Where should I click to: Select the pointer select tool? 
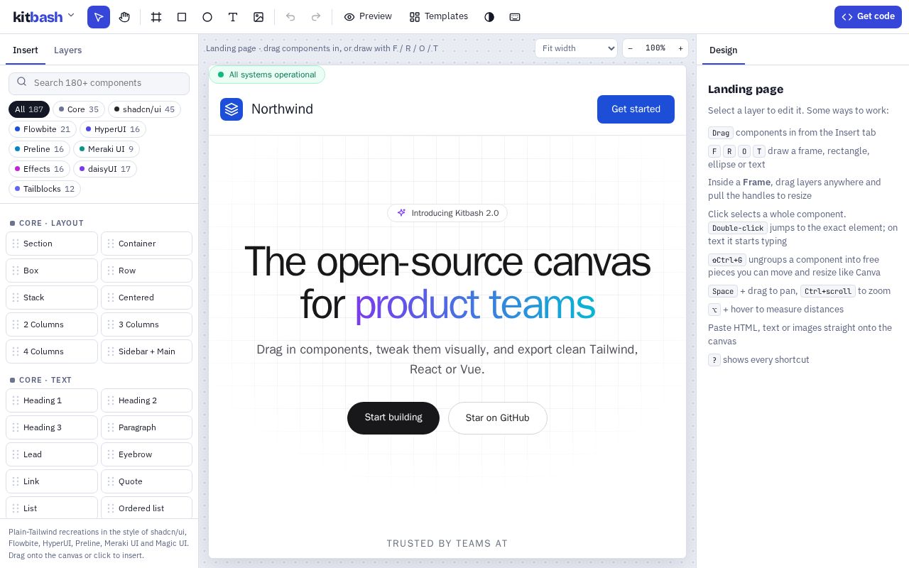99,17
